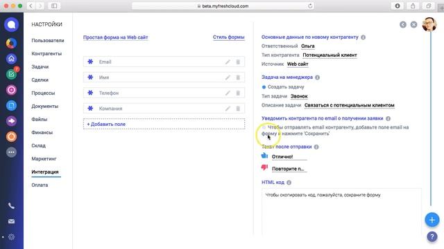
Task: Toggle required star on Телефон field
Action: tap(90, 93)
